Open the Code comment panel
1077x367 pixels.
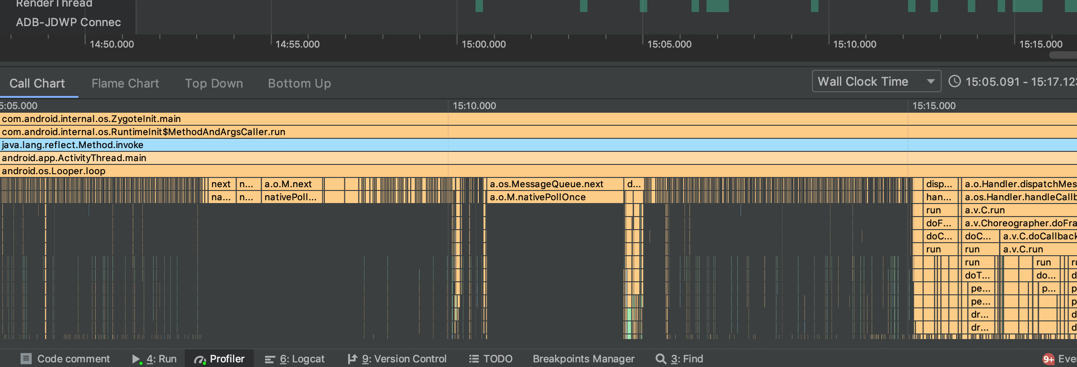pos(66,359)
